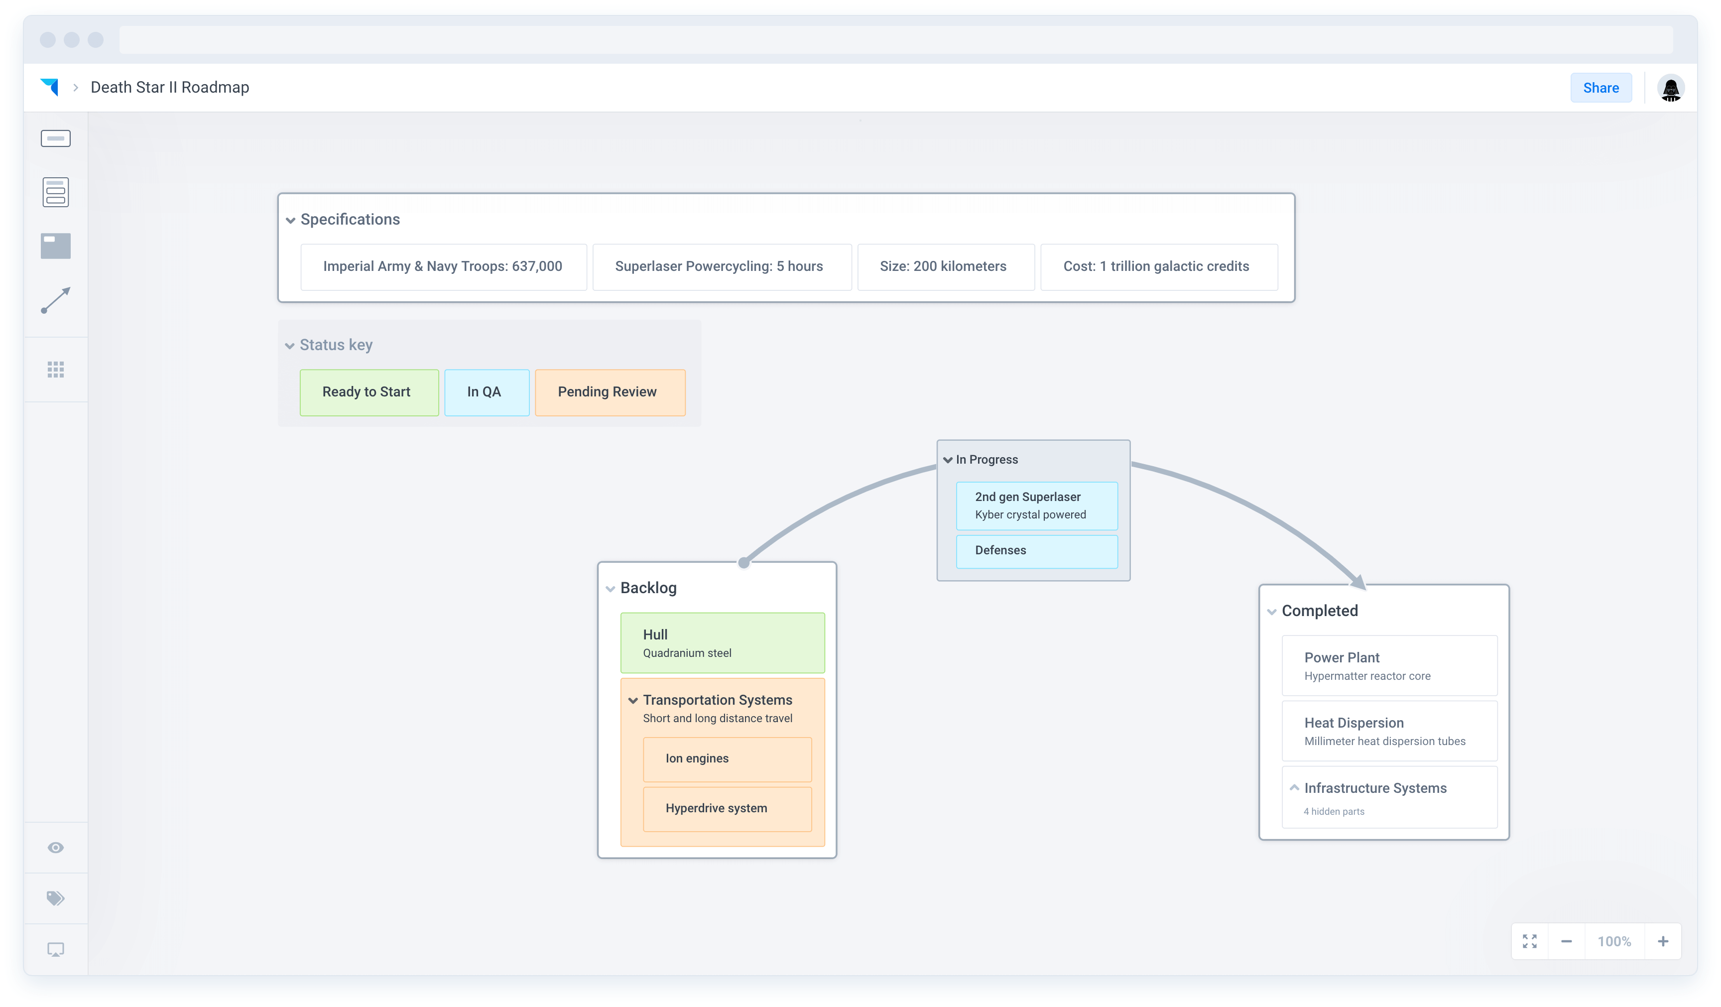This screenshot has width=1721, height=1007.
Task: Collapse the Transportation Systems chevron
Action: [x=632, y=700]
